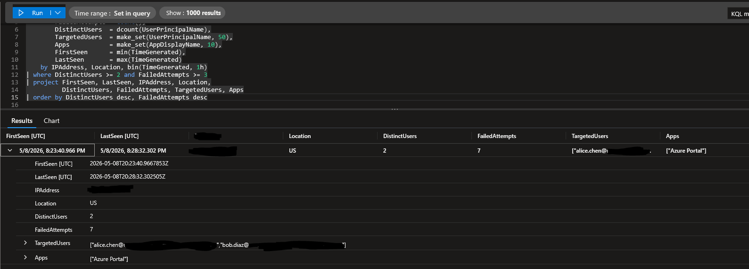The image size is (749, 269).
Task: Click the DistinctUsers detail field label
Action: tap(51, 217)
